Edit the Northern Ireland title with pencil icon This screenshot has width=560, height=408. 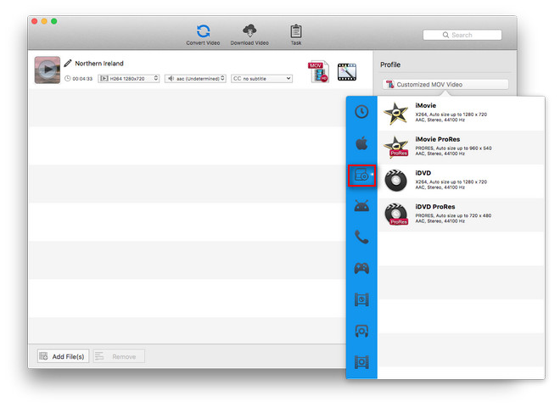pyautogui.click(x=68, y=63)
